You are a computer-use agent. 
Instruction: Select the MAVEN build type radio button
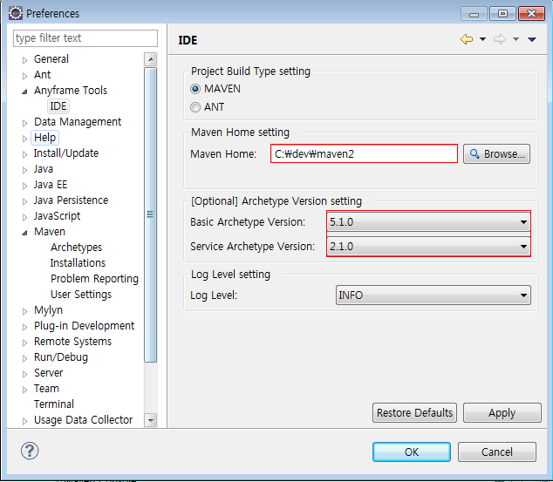[x=196, y=89]
